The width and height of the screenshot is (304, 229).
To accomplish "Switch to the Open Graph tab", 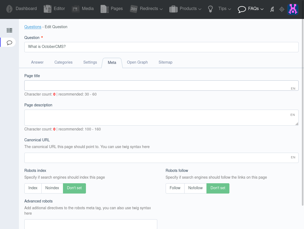I will pyautogui.click(x=137, y=62).
